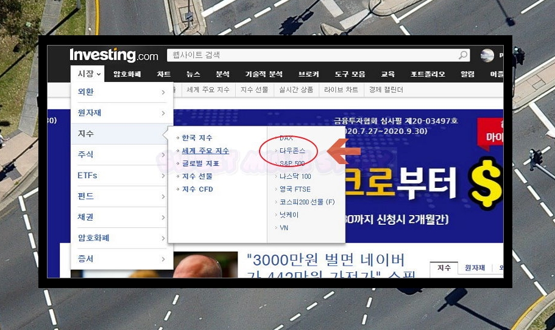555x330 pixels.
Task: Open the 교육 menu
Action: pos(388,74)
